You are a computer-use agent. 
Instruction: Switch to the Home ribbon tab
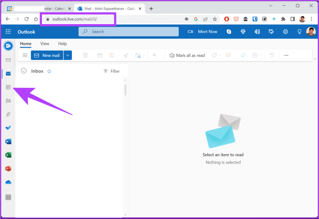click(26, 44)
